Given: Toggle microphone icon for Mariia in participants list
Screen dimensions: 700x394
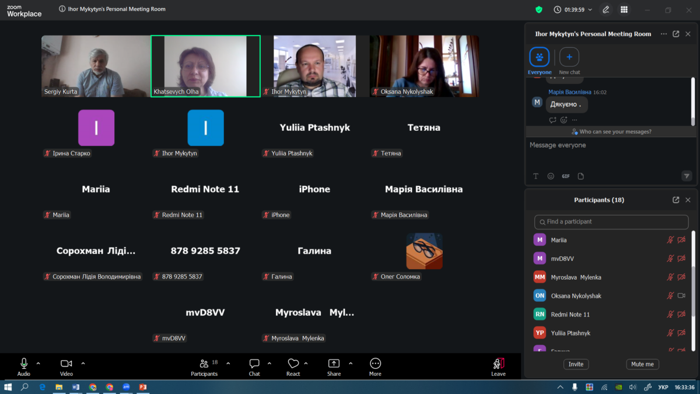Looking at the screenshot, I should [x=671, y=240].
